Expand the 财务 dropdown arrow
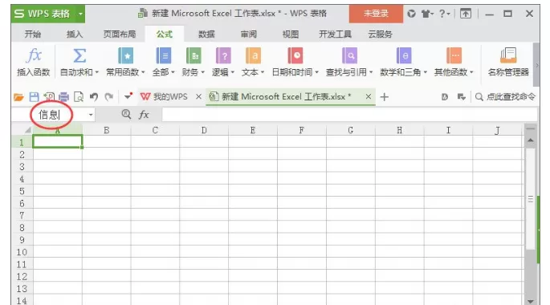The height and width of the screenshot is (305, 550). point(202,72)
